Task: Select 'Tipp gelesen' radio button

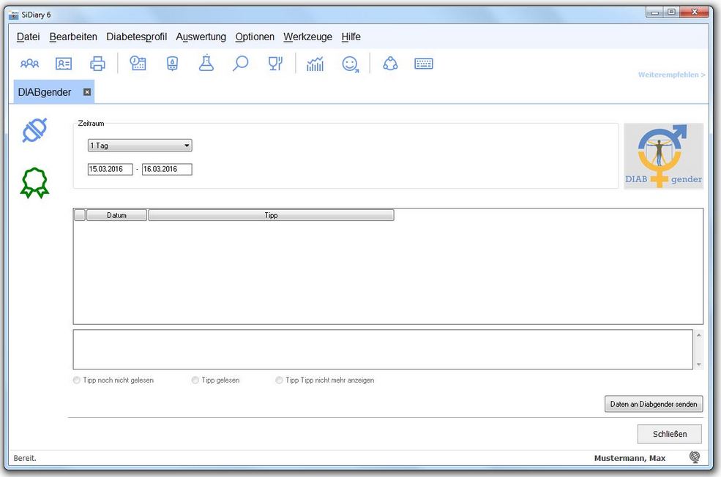Action: pyautogui.click(x=195, y=380)
